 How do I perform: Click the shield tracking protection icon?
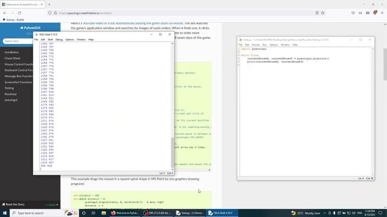(50, 13)
